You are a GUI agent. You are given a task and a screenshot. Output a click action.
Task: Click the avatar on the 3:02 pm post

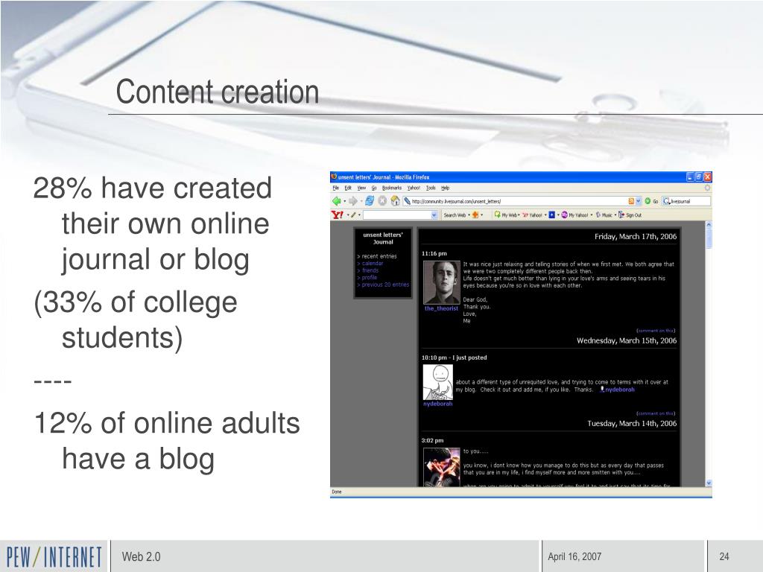coord(441,467)
